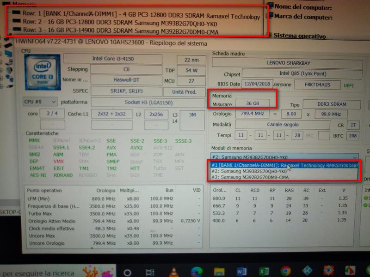Select the blue network computers icon in the tree
370x277 pixels.
[x=9, y=78]
